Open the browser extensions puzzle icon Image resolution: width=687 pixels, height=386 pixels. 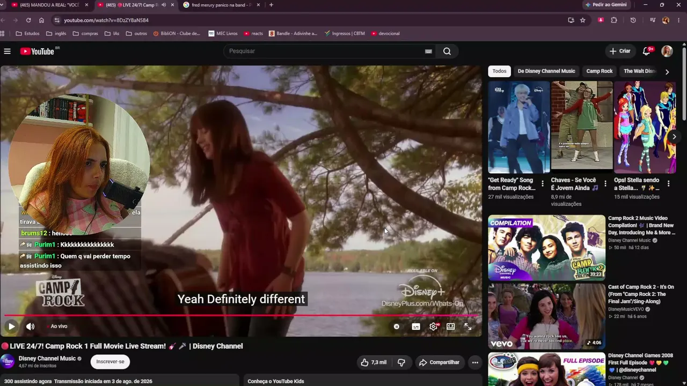(x=614, y=20)
